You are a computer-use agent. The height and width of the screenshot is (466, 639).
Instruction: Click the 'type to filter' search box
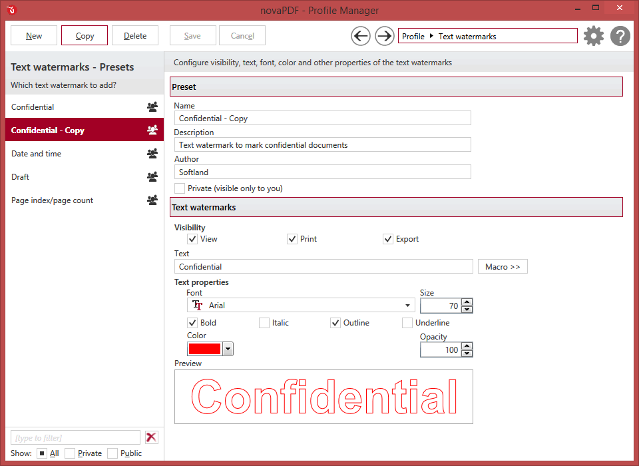click(x=75, y=437)
